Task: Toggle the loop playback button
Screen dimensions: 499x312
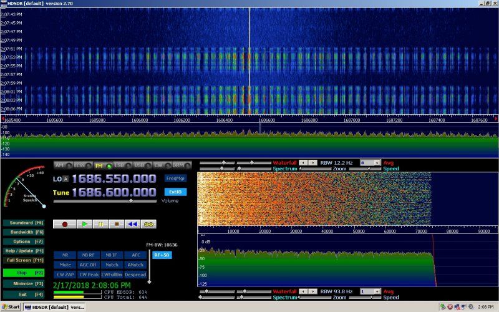Action: pos(148,223)
